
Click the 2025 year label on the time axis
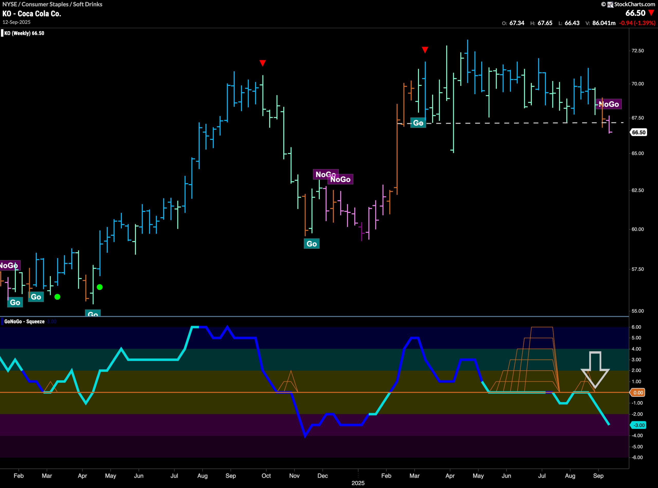358,483
